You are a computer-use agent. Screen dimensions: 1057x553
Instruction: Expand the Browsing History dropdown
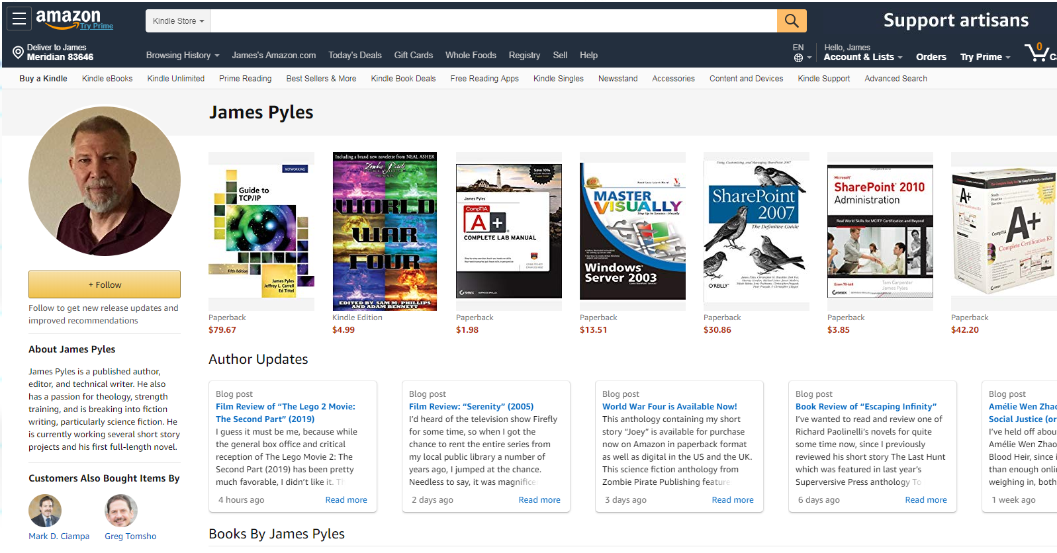[x=182, y=56]
